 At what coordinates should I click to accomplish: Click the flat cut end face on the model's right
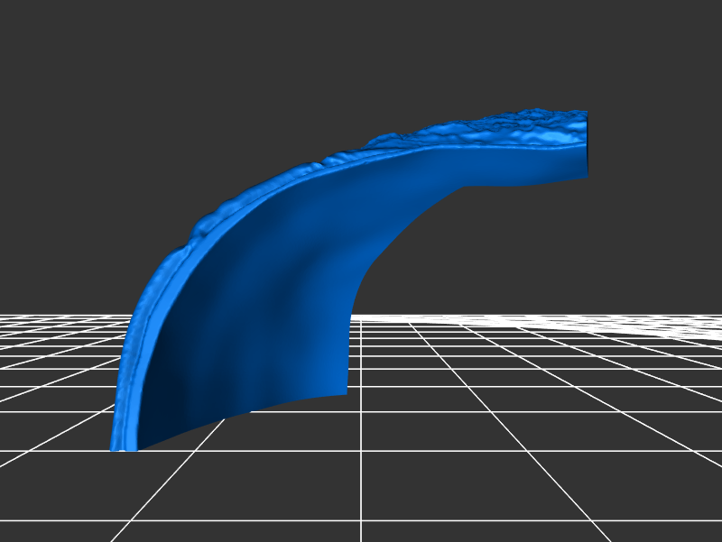pyautogui.click(x=588, y=144)
